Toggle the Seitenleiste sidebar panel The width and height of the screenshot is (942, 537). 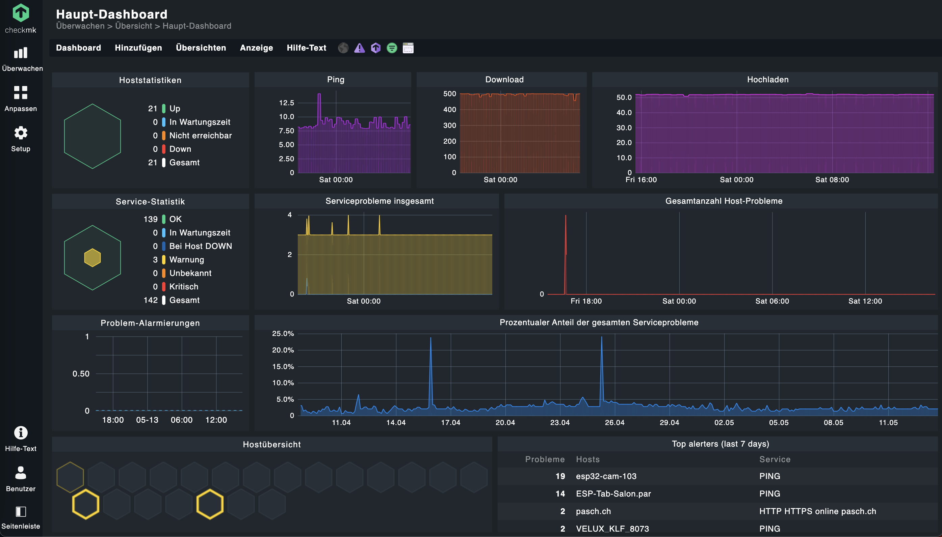21,517
